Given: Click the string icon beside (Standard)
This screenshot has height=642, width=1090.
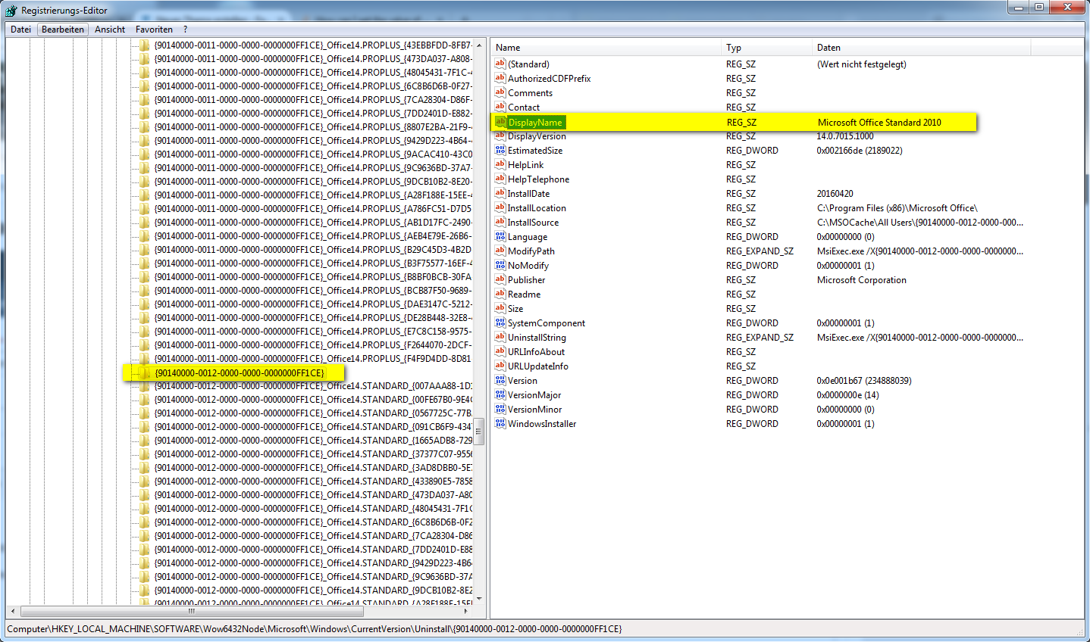Looking at the screenshot, I should point(500,64).
